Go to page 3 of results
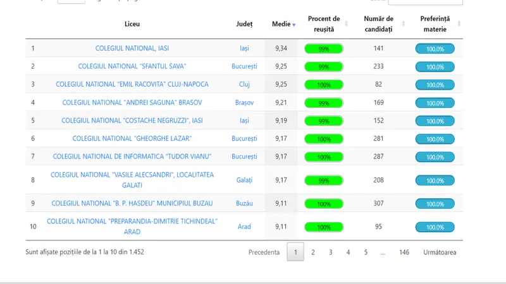The image size is (506, 284). (330, 252)
